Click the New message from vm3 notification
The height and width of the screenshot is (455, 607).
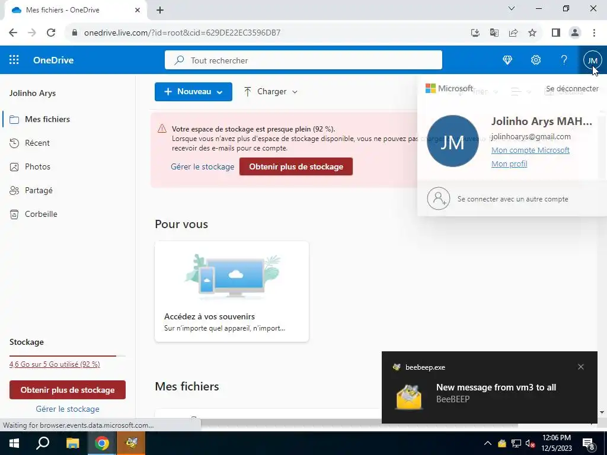(x=489, y=387)
